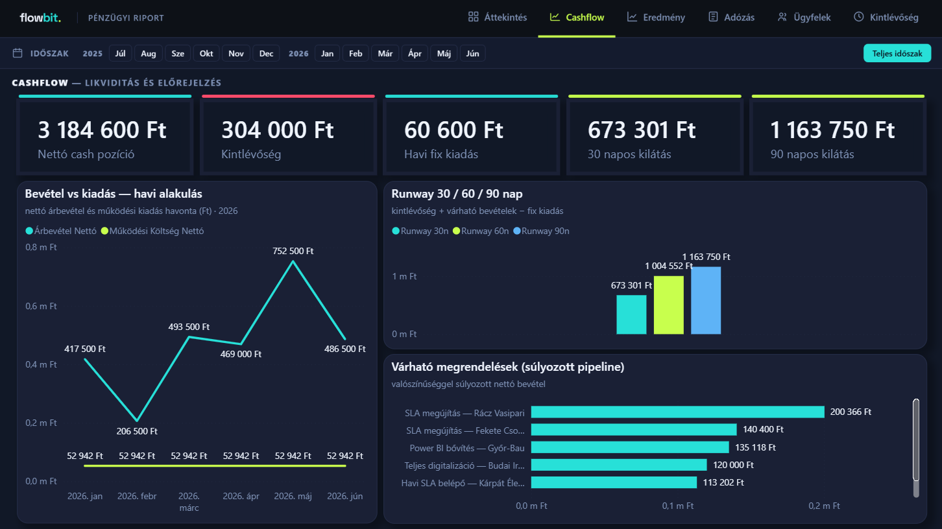Click the 90 napos kilátás card
Image resolution: width=942 pixels, height=529 pixels.
click(838, 135)
